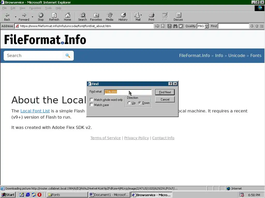
Task: Click the bookmark ribbon icon
Action: coord(163,26)
